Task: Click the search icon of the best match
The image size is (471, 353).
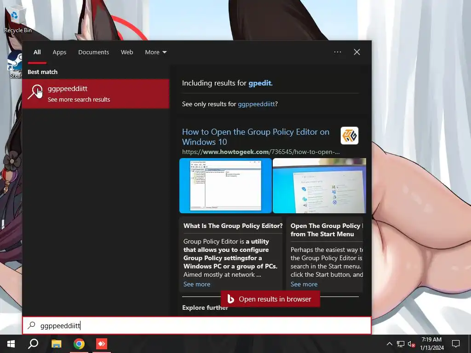Action: coord(35,92)
